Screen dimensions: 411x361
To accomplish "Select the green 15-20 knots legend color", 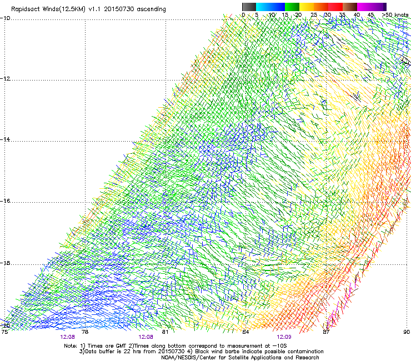I will point(292,7).
